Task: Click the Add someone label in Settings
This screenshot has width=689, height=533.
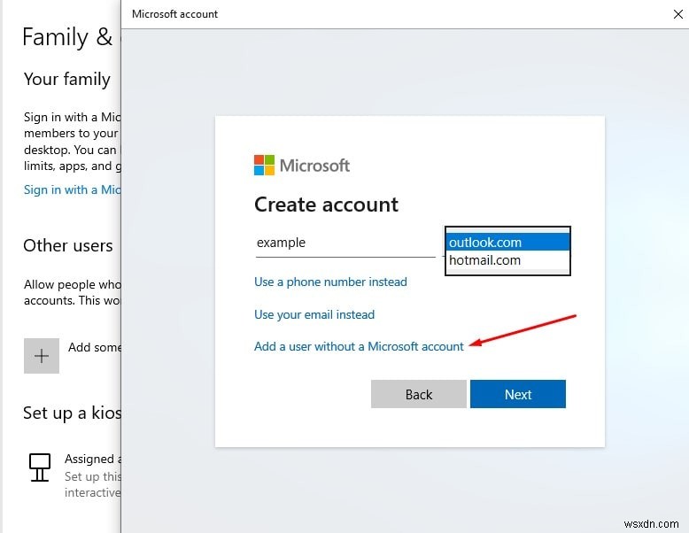Action: (94, 347)
